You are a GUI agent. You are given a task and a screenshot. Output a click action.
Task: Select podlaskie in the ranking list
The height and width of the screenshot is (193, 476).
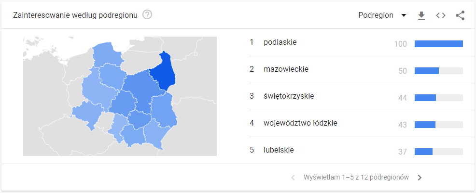coord(280,42)
